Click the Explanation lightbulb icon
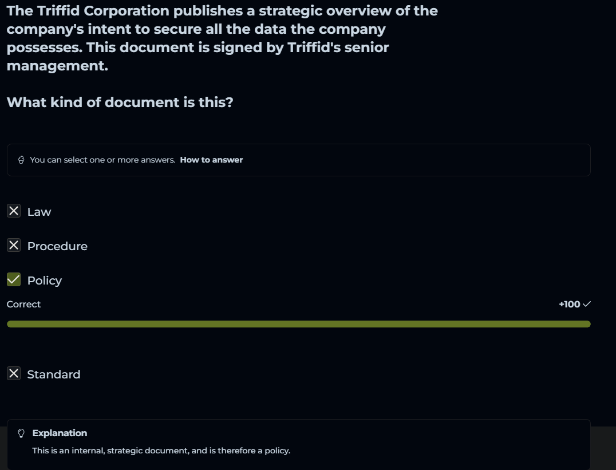616x470 pixels. (x=22, y=433)
